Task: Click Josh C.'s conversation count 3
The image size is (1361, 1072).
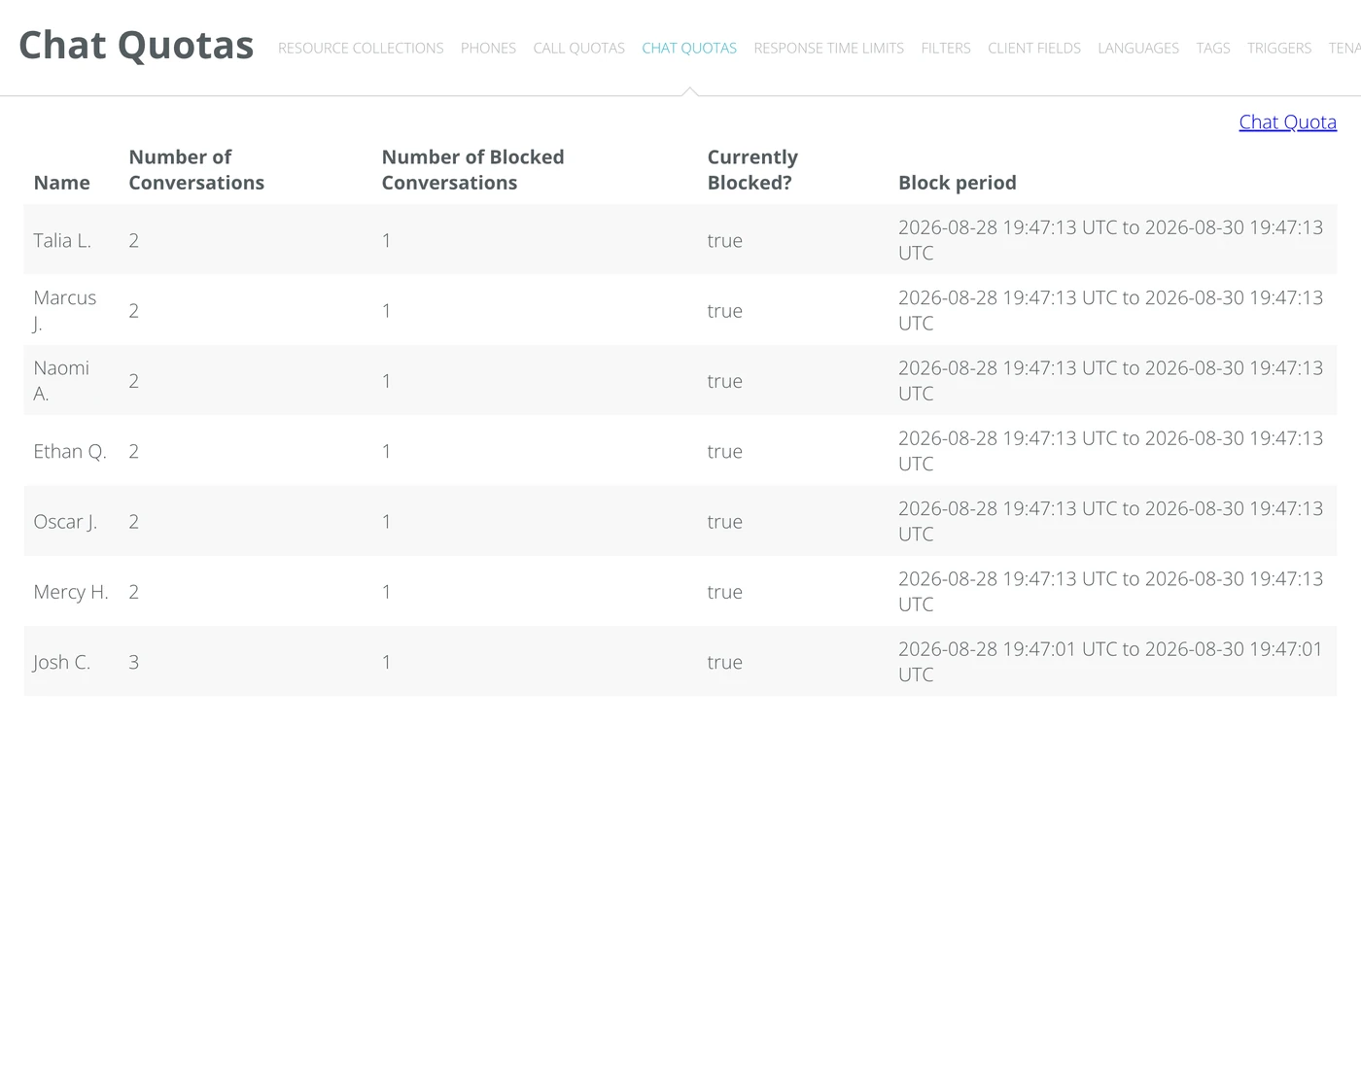Action: coord(134,662)
